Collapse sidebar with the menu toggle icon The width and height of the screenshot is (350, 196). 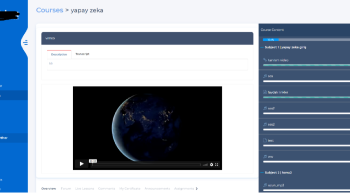(x=26, y=43)
